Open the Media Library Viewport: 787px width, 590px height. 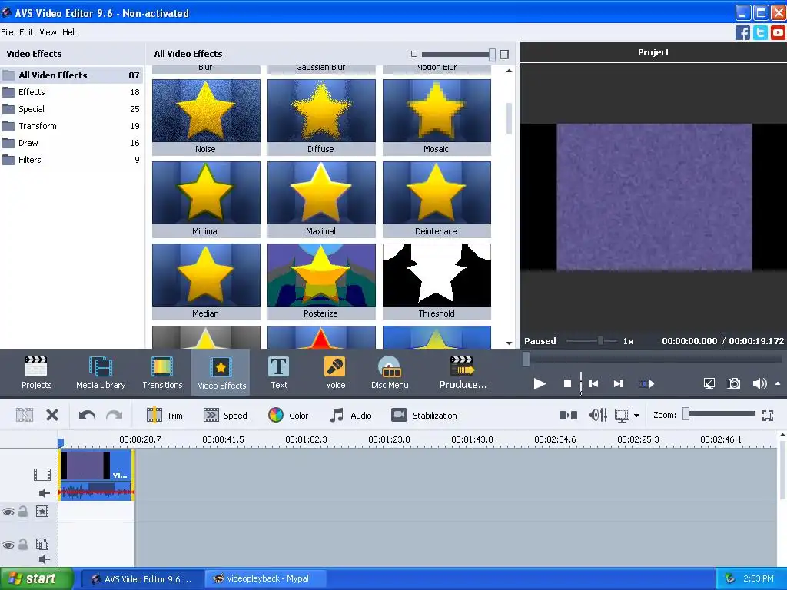click(101, 373)
